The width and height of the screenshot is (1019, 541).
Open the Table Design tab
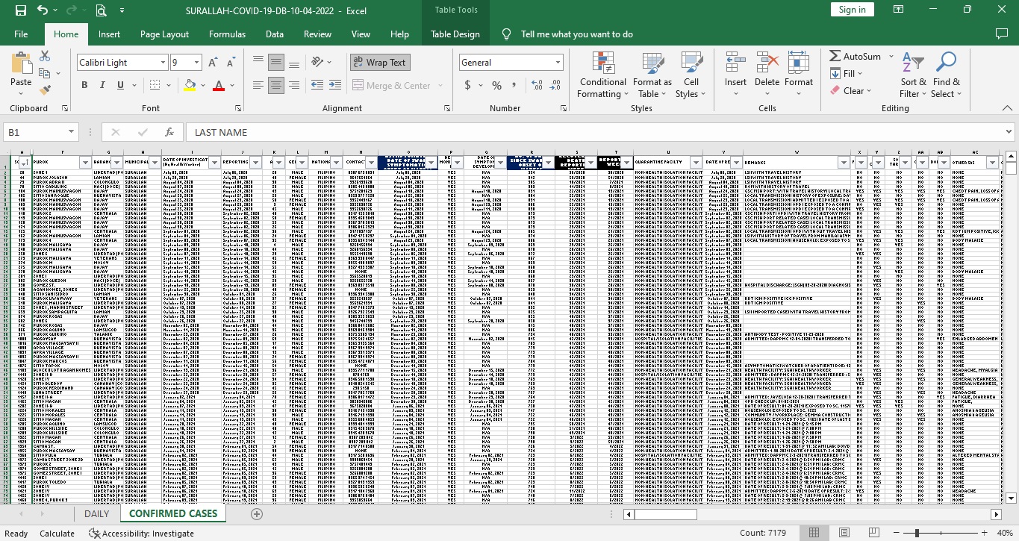click(x=455, y=34)
